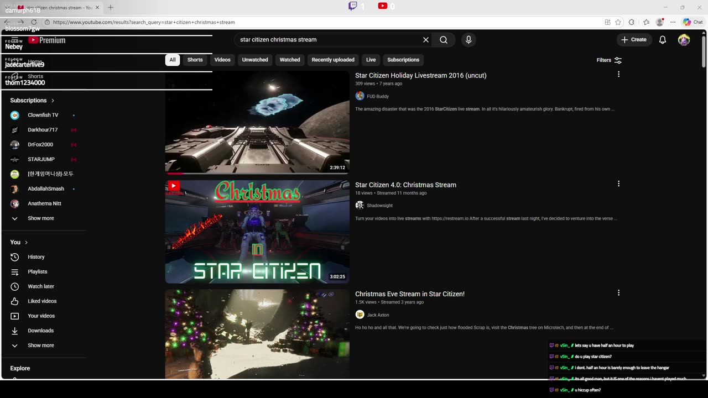Open the Subscriptions section heading
The height and width of the screenshot is (398, 708).
32,101
